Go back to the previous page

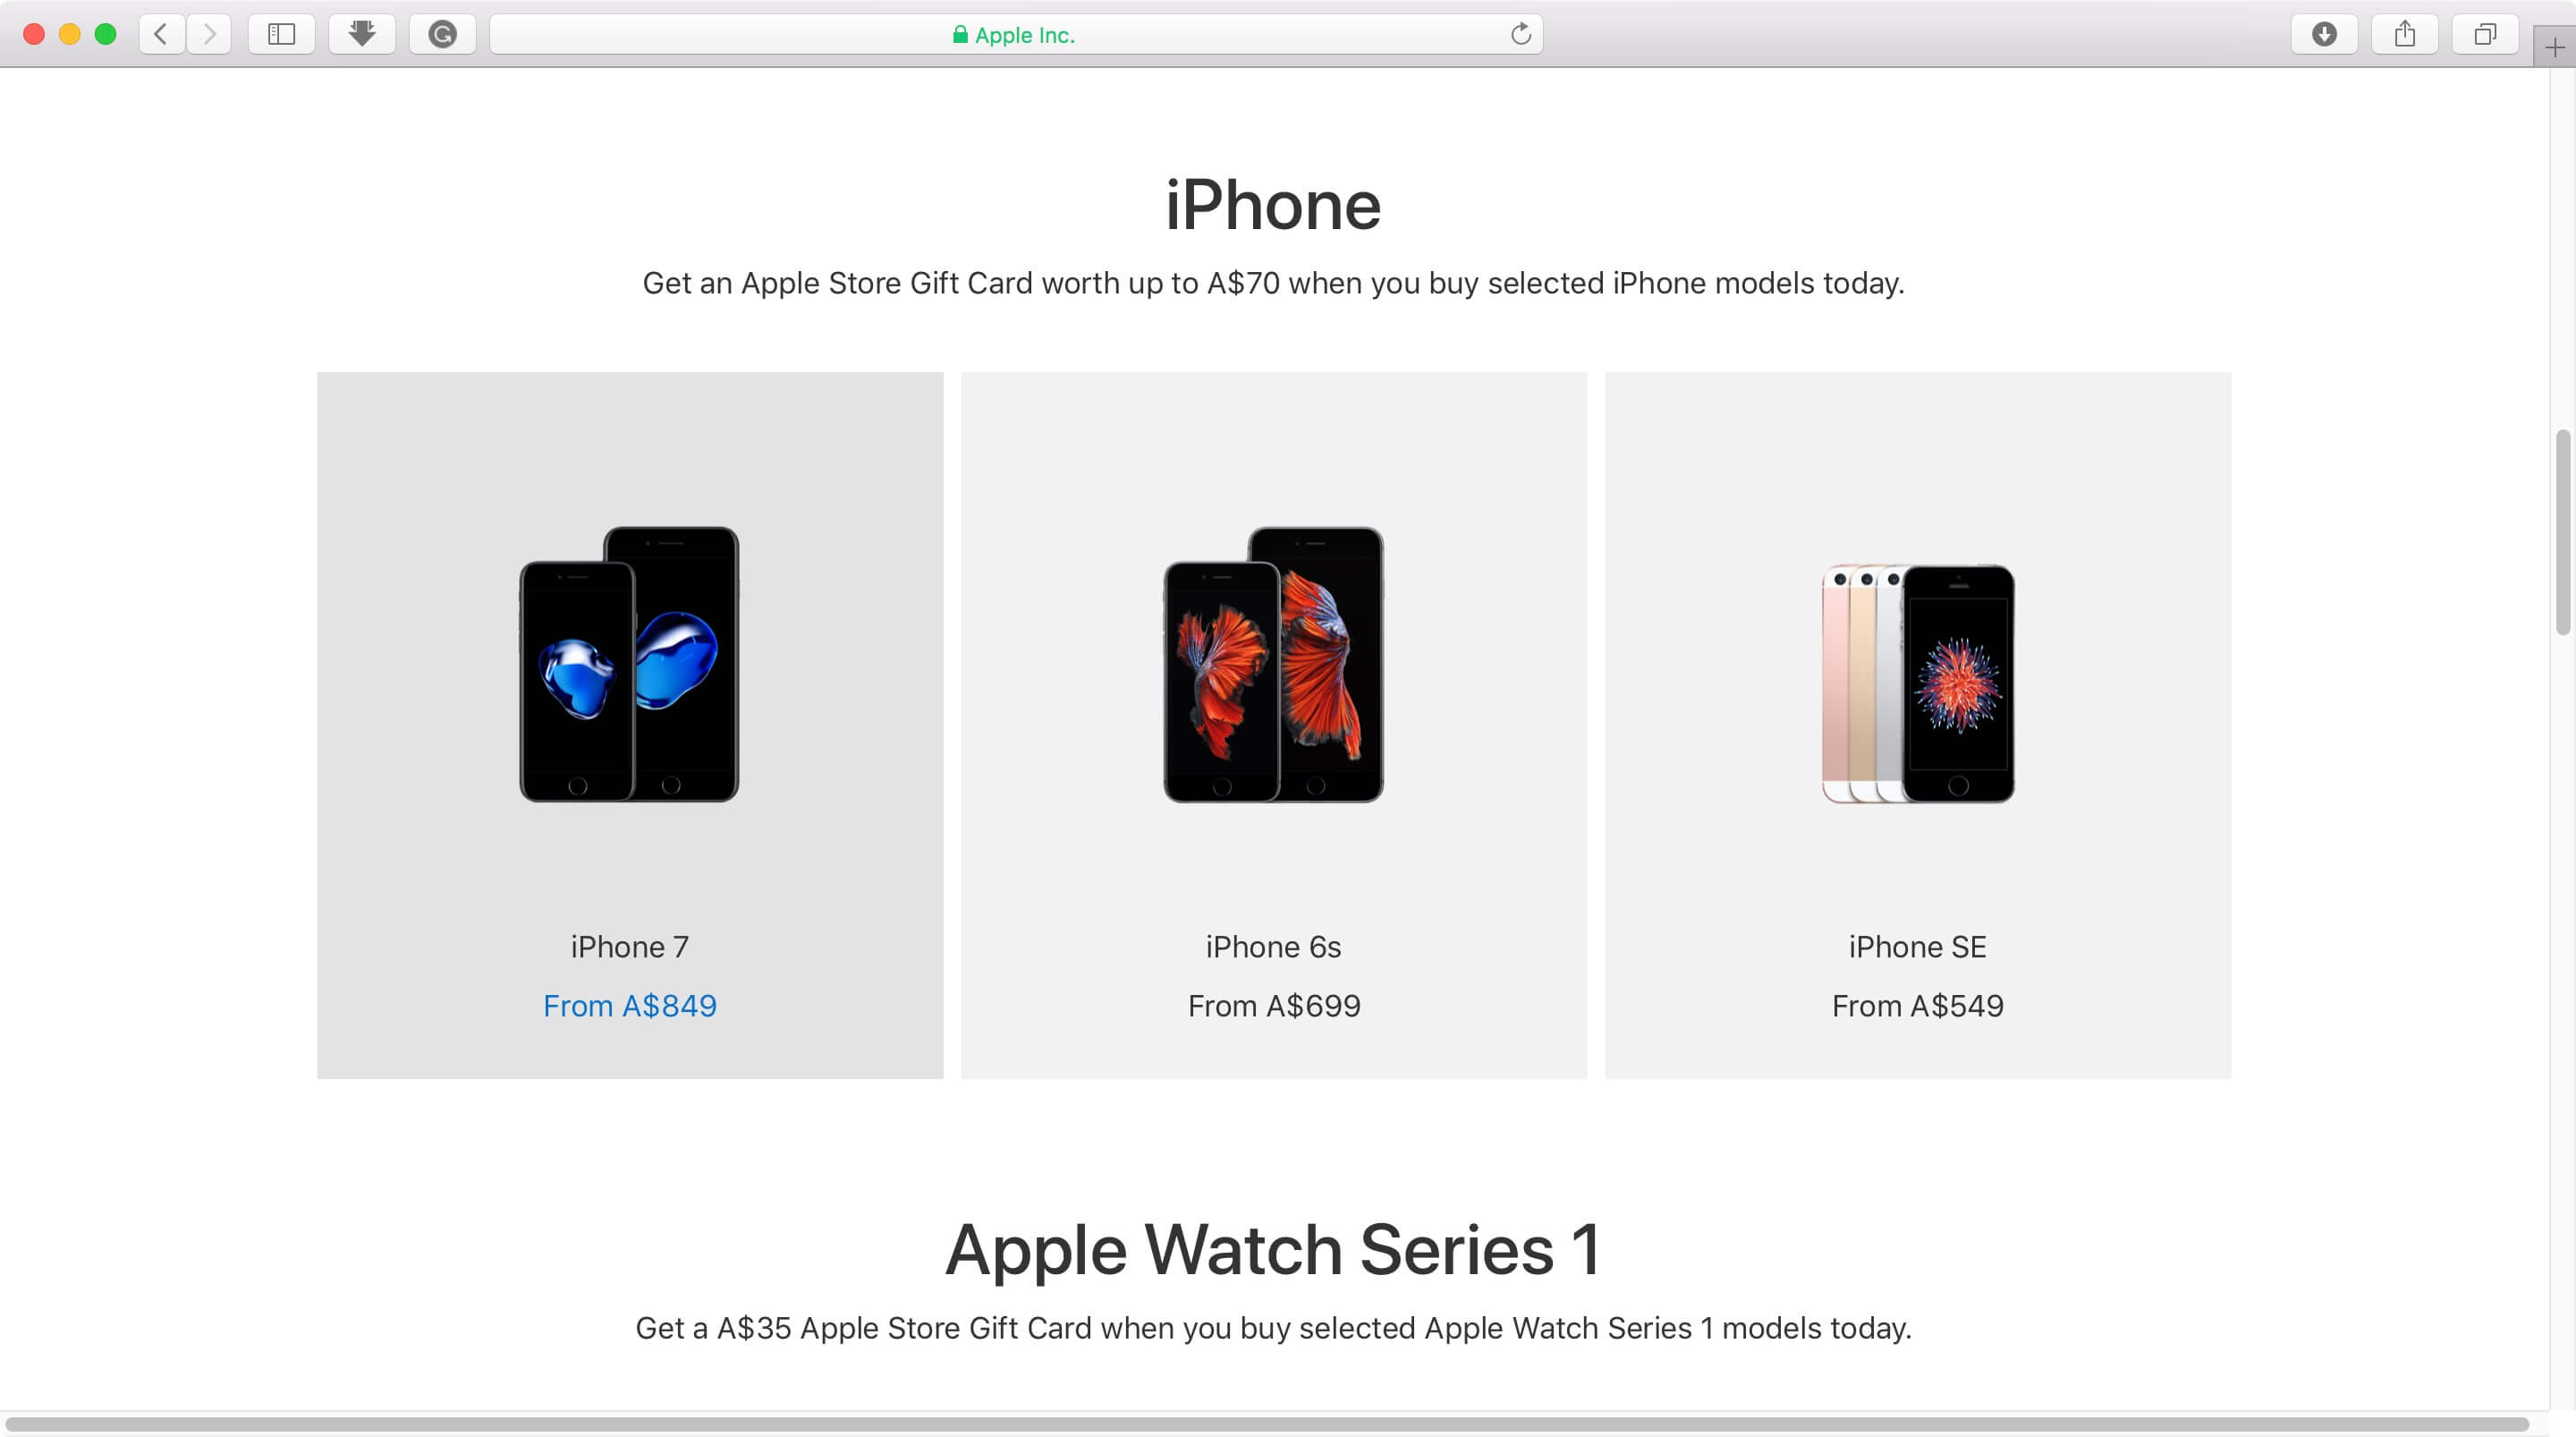point(161,34)
